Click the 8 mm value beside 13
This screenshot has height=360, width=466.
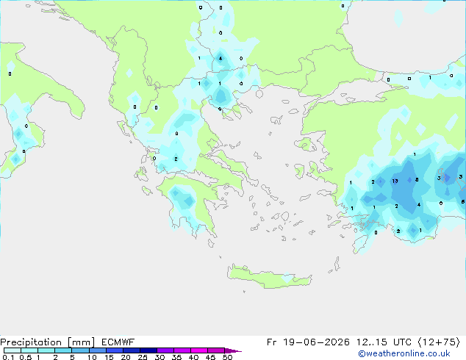coord(417,180)
